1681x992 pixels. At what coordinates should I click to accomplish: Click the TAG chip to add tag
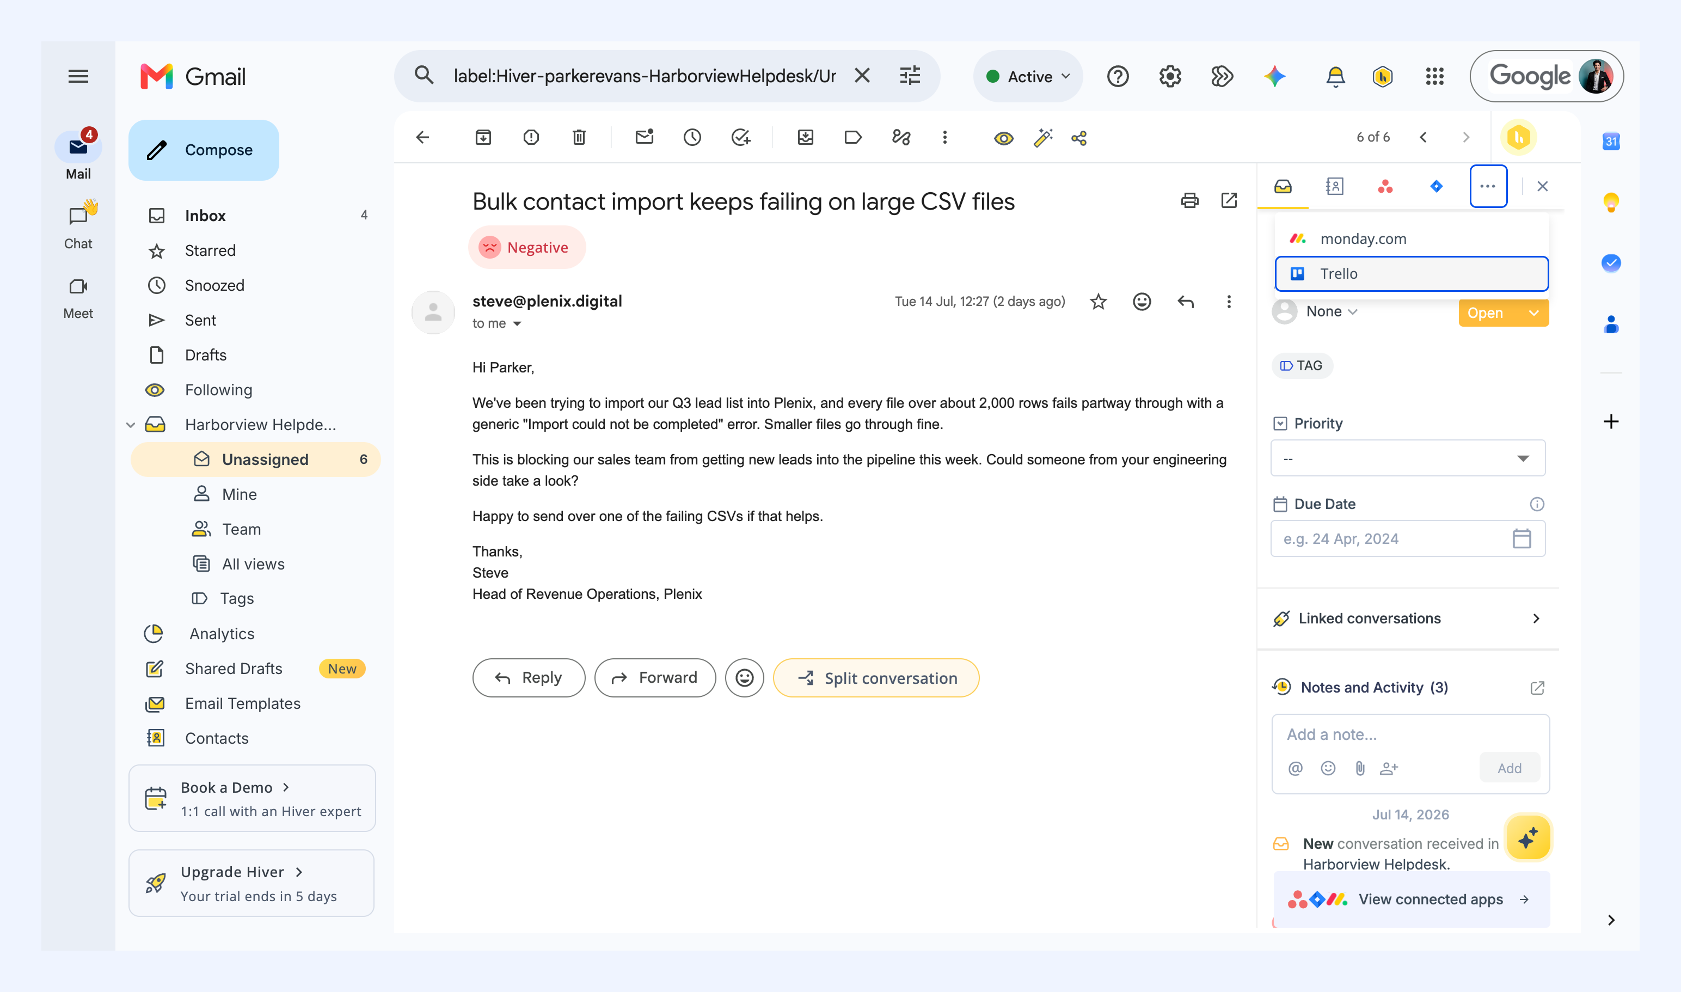pos(1302,366)
